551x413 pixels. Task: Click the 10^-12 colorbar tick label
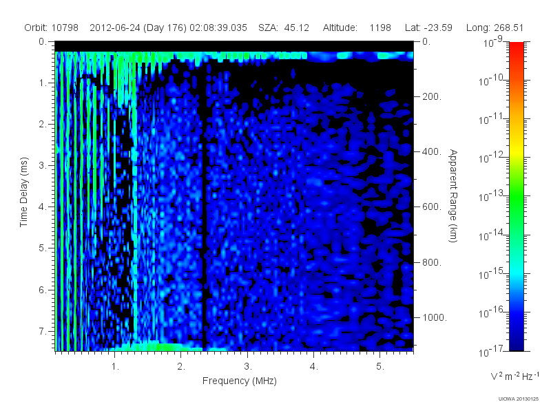[x=492, y=158]
